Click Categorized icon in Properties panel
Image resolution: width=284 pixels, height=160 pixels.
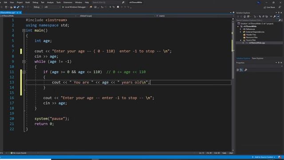pyautogui.click(x=238, y=70)
